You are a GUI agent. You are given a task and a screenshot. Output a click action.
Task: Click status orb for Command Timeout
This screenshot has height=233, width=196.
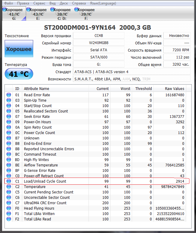pos(9,154)
